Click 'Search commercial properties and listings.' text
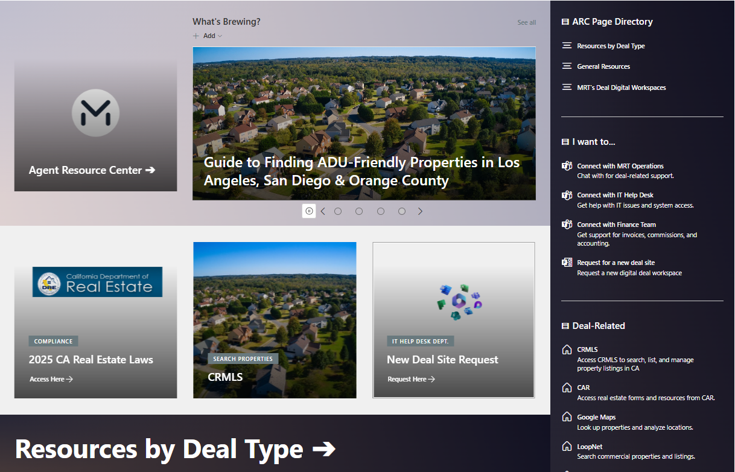This screenshot has width=735, height=472. [636, 456]
